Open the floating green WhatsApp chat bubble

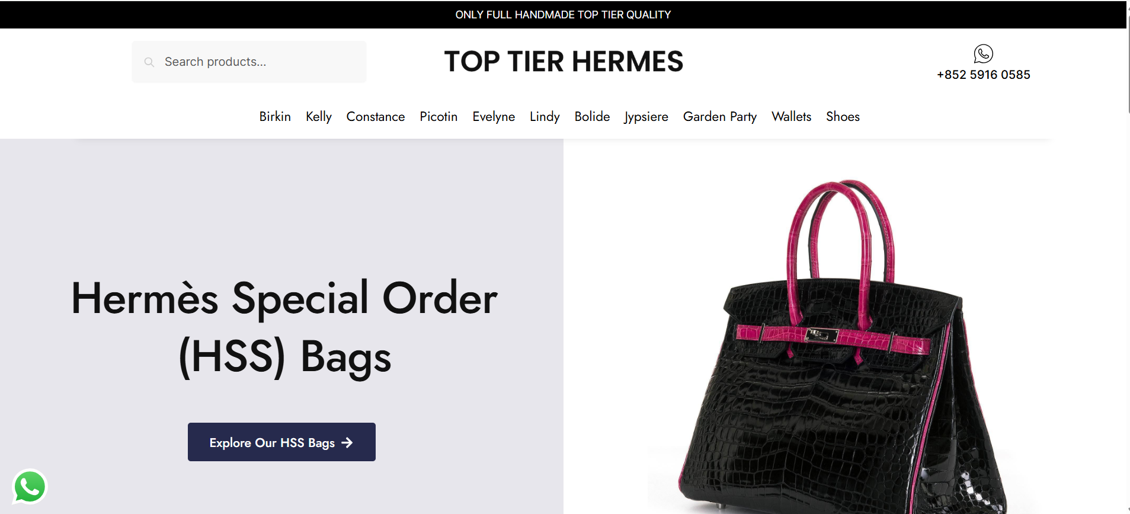click(x=30, y=487)
